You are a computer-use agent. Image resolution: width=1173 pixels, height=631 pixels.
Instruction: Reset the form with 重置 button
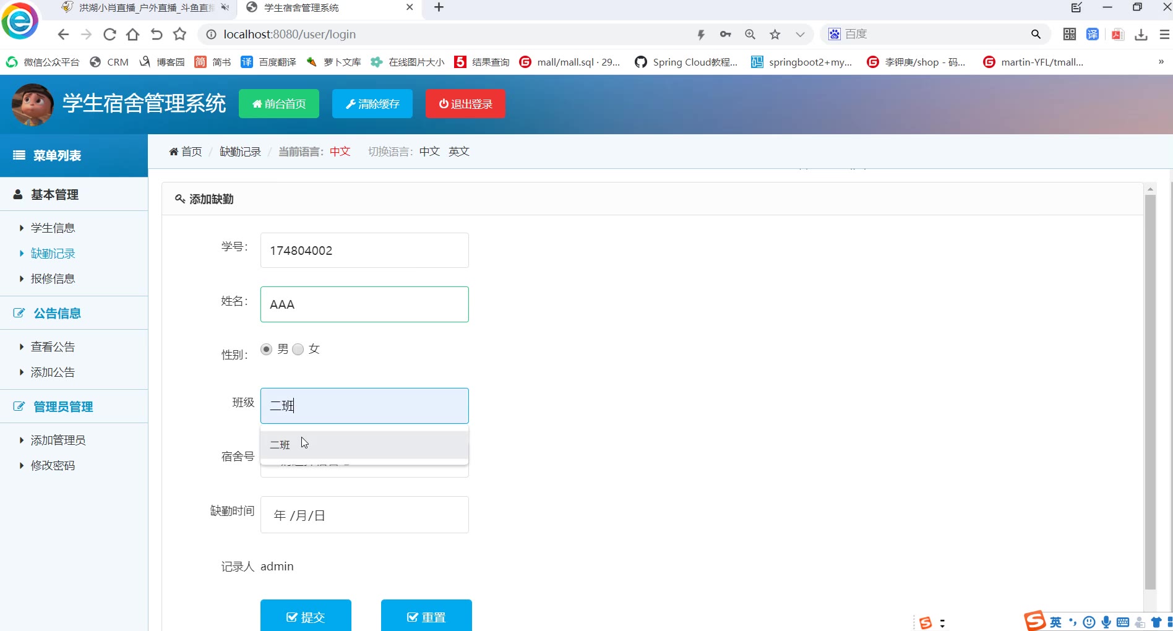click(426, 616)
